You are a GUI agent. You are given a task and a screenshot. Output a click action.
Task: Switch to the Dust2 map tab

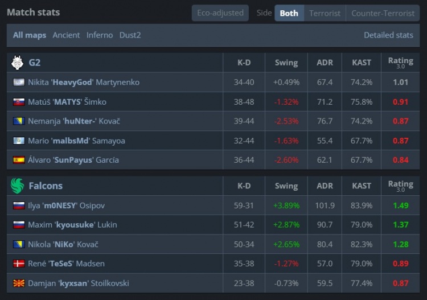tap(130, 35)
